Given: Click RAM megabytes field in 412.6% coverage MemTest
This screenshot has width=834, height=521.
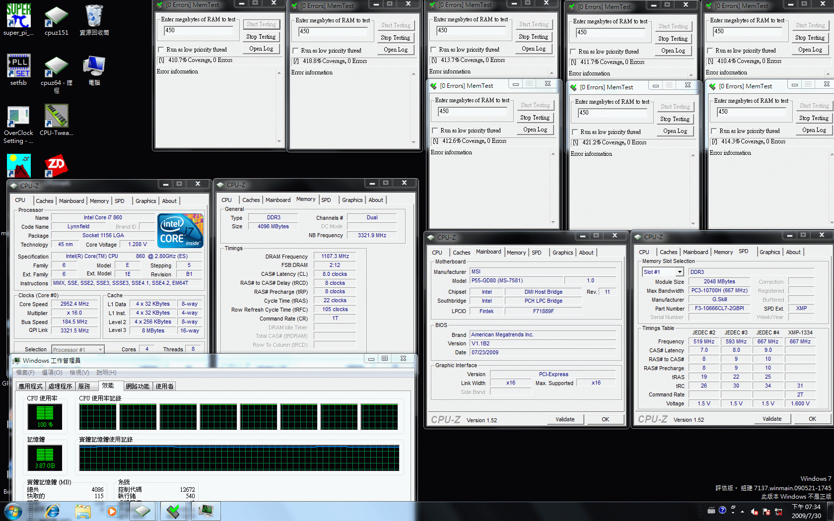Looking at the screenshot, I should 472,111.
